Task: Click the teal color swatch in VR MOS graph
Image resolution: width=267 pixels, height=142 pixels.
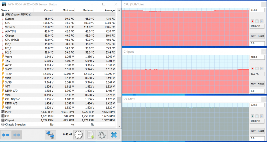Action: click(x=252, y=116)
